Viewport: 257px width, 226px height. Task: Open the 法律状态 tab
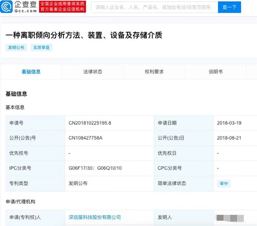click(x=93, y=72)
